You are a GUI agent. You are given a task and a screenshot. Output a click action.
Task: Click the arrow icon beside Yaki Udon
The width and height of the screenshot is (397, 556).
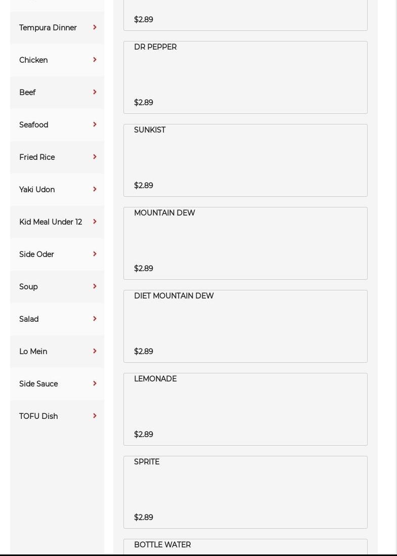coord(95,189)
